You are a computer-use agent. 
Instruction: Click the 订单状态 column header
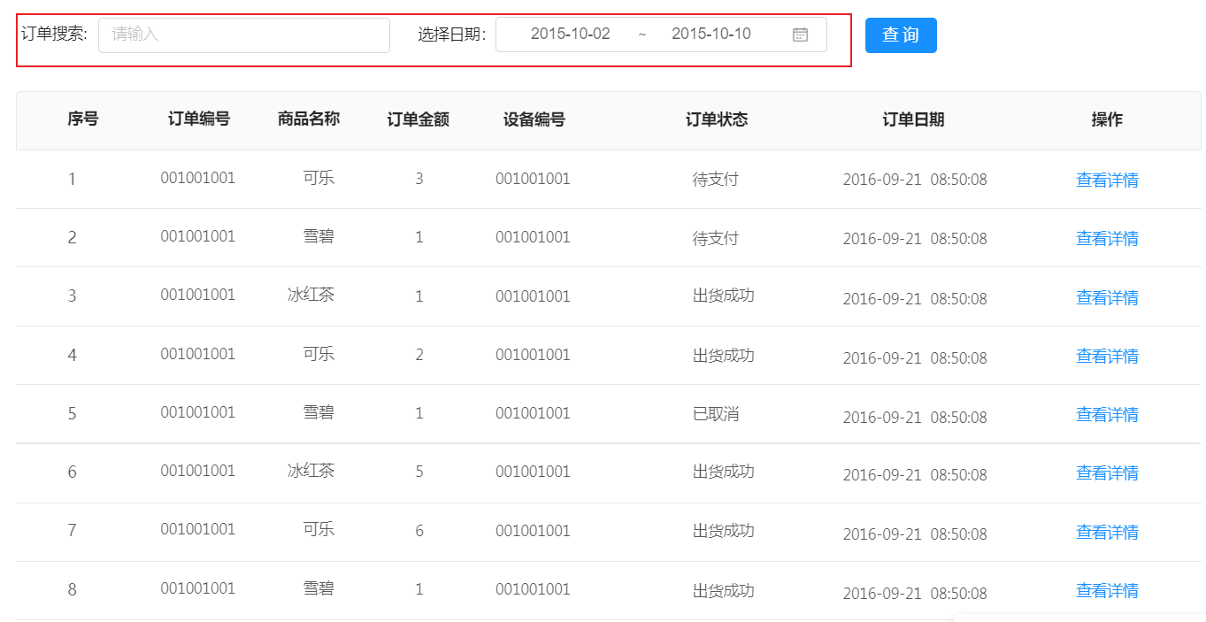717,119
